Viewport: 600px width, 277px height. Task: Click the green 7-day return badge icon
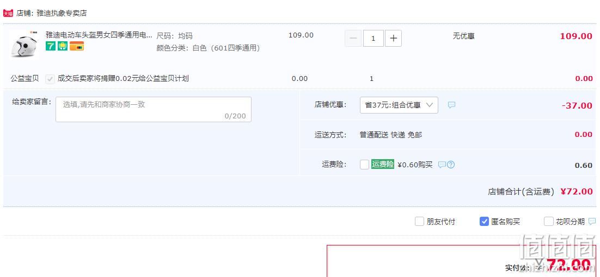coord(51,46)
